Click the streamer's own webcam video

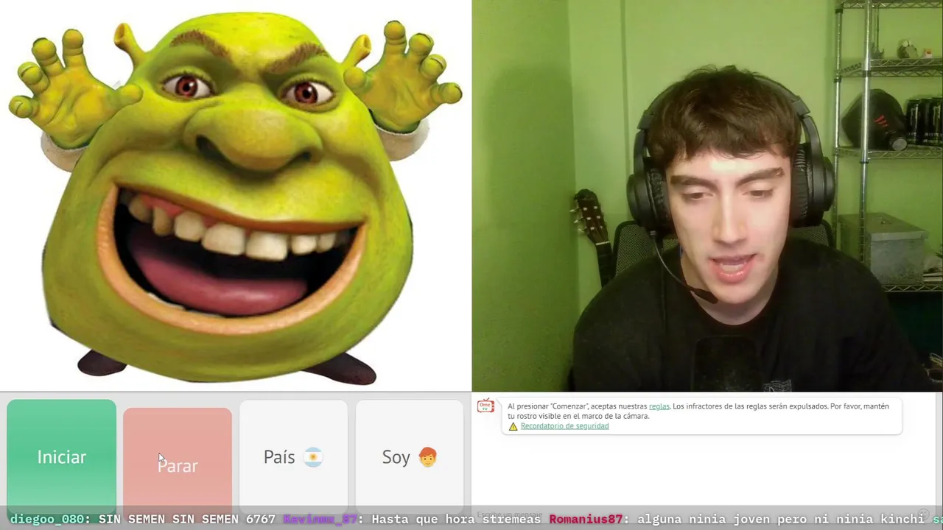coord(707,196)
